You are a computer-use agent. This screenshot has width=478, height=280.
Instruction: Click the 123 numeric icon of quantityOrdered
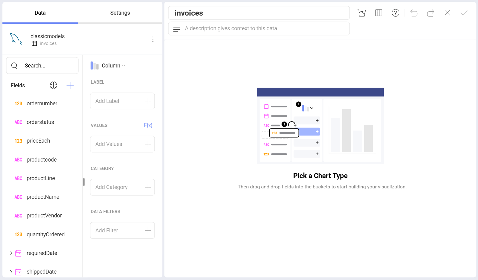18,235
